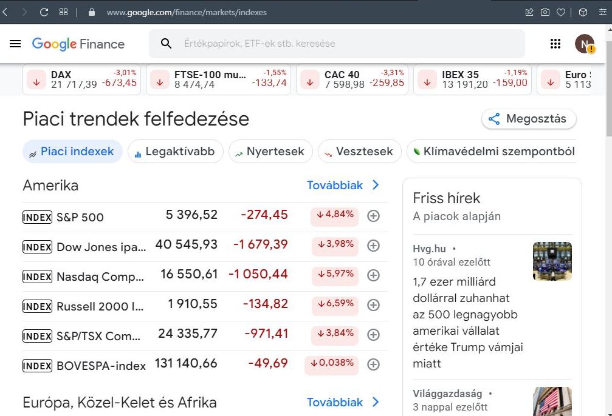Reload the page in browser
Viewport: 612px width, 416px height.
pos(44,12)
